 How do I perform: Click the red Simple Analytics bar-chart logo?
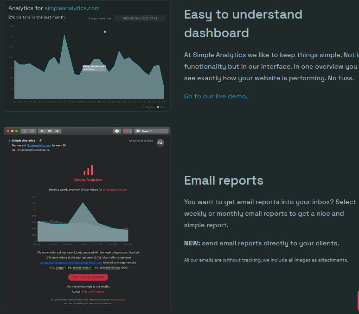(88, 170)
